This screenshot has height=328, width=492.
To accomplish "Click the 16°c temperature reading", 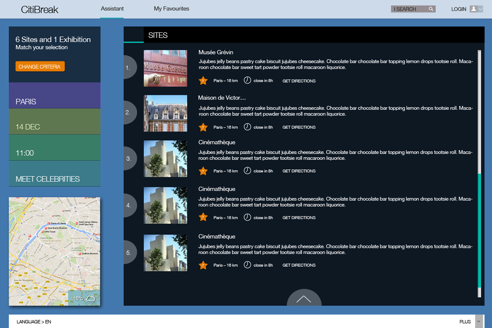I will [x=78, y=298].
